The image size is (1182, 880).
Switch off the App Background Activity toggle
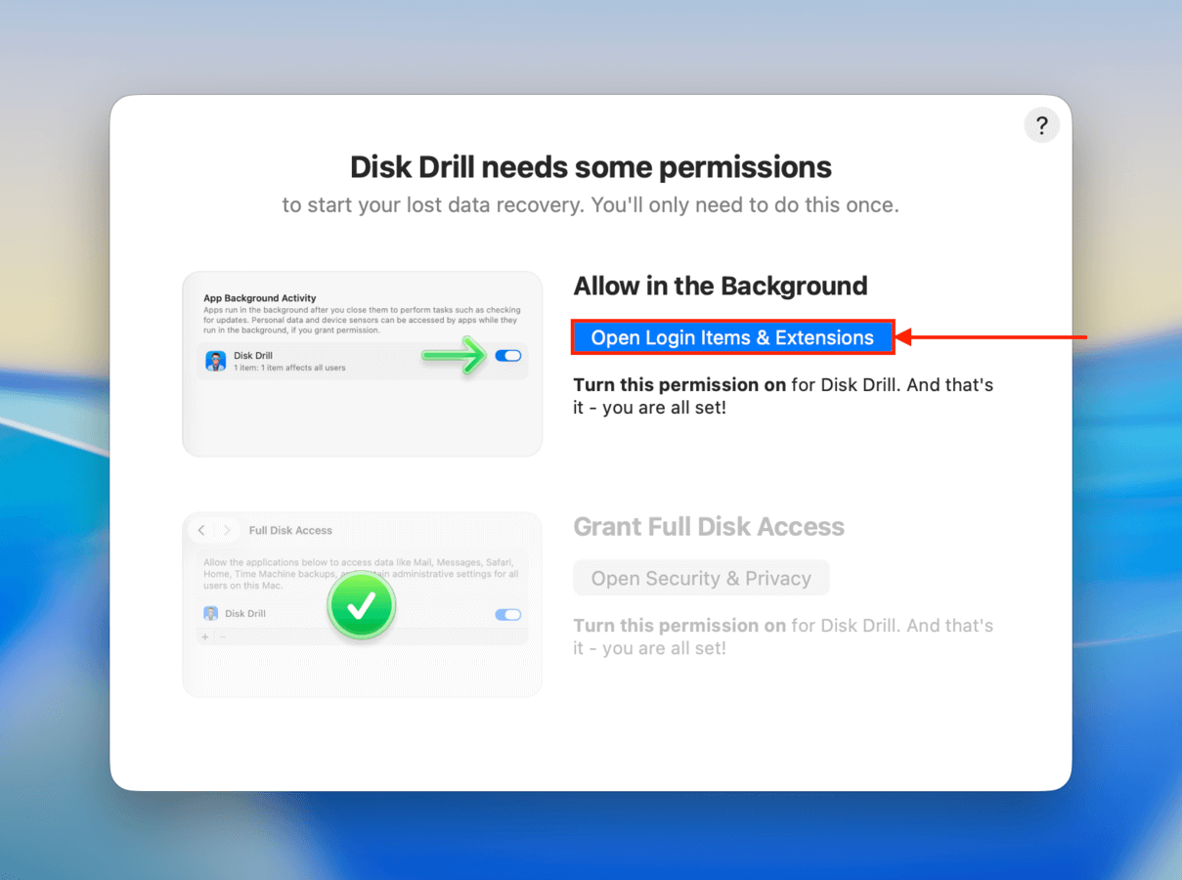click(x=508, y=355)
